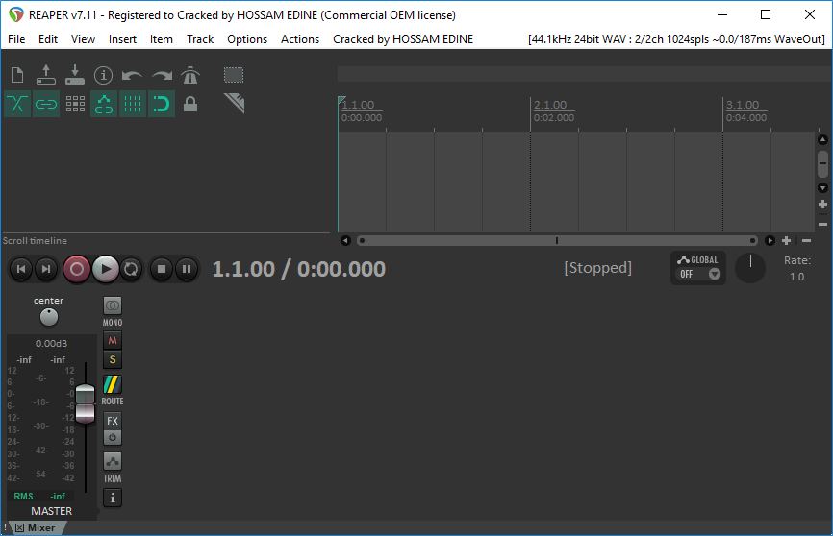Click the [Stopped] status text
The height and width of the screenshot is (536, 833).
[597, 268]
